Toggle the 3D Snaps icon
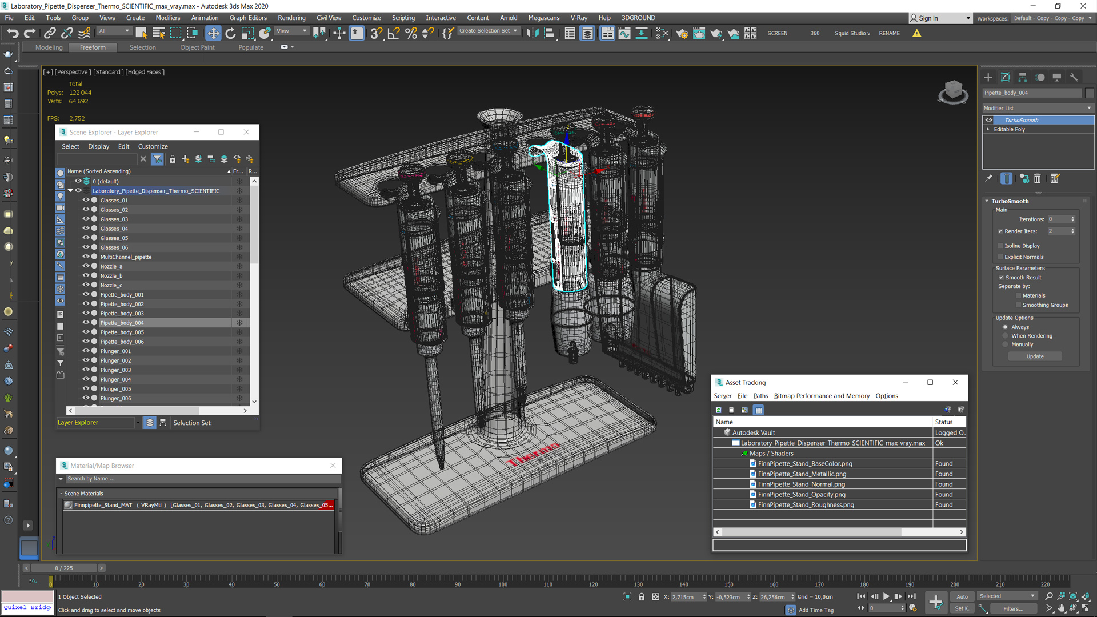Screen dimensions: 1097x617 point(376,33)
